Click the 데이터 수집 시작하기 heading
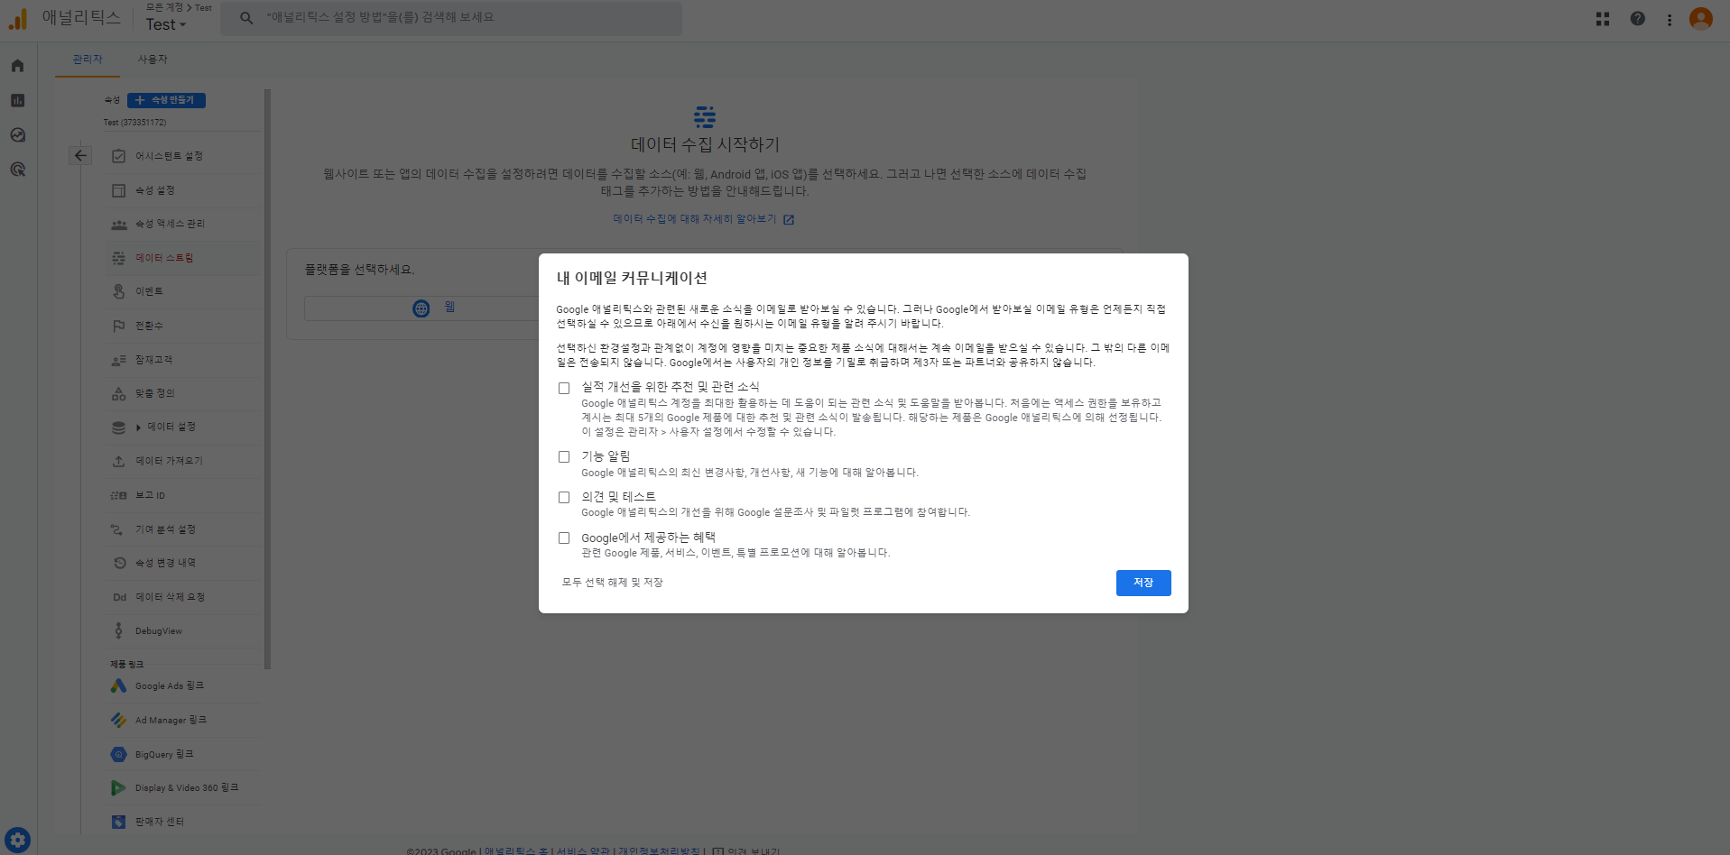This screenshot has height=855, width=1730. point(705,144)
